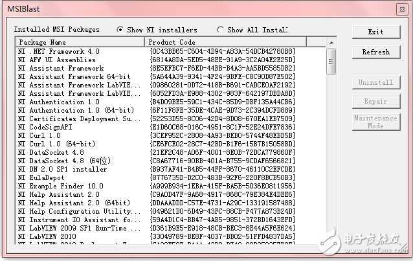
Task: Click product code starting with {09860281
Action: [223, 85]
